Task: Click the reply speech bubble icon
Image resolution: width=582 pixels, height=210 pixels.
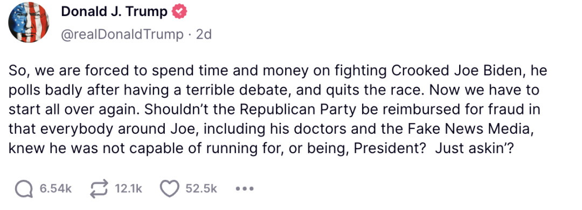Action: pyautogui.click(x=24, y=189)
